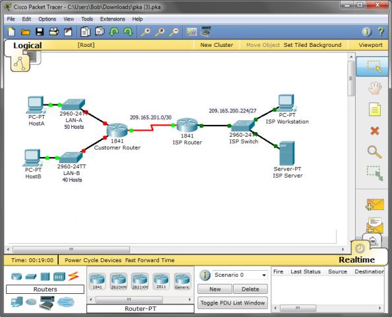Pick the 2621XM router from device list

tap(140, 281)
